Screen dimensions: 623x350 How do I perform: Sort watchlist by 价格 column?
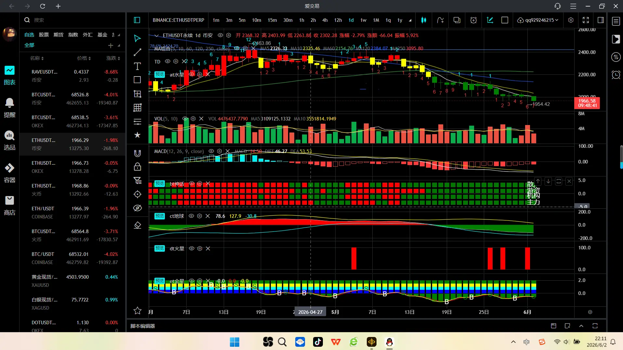84,58
